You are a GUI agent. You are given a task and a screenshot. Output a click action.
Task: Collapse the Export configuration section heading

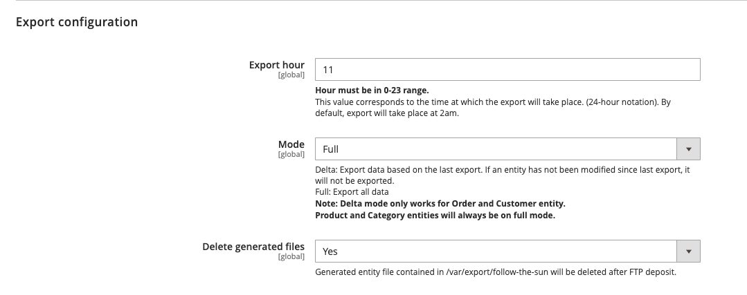pyautogui.click(x=77, y=22)
